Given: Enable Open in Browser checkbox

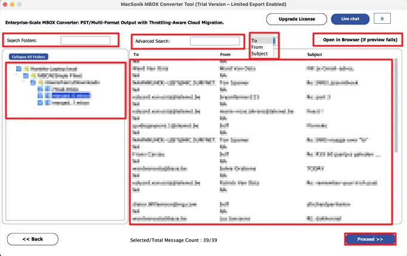Looking at the screenshot, I should pos(318,40).
